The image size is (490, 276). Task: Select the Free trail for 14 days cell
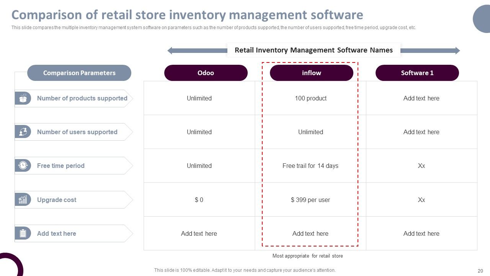[310, 166]
